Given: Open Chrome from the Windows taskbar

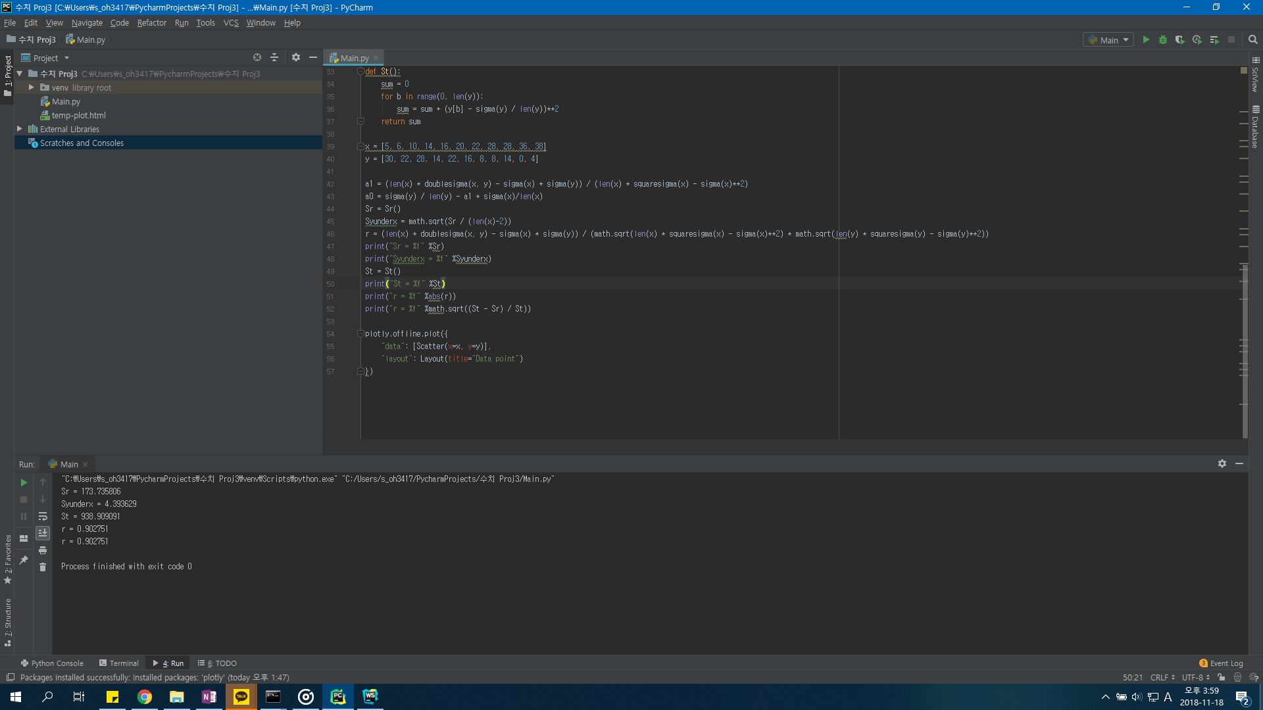Looking at the screenshot, I should (x=145, y=697).
